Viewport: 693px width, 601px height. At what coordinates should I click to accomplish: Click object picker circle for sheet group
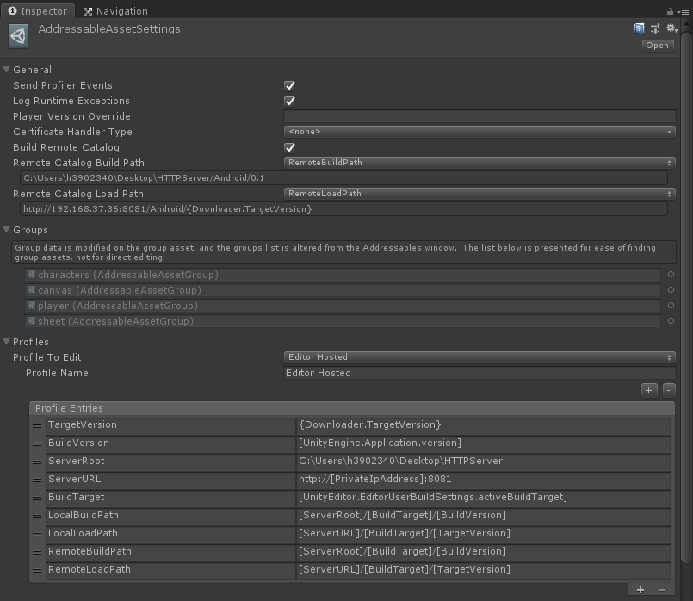(x=671, y=321)
